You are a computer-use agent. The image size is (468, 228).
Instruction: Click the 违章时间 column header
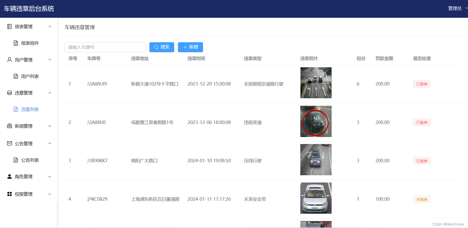tap(196, 58)
